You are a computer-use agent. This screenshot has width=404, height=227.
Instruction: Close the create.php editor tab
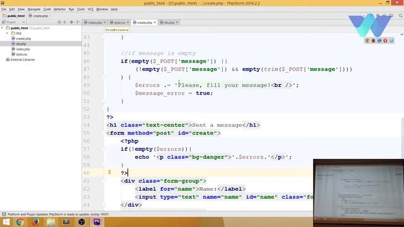pyautogui.click(x=155, y=23)
